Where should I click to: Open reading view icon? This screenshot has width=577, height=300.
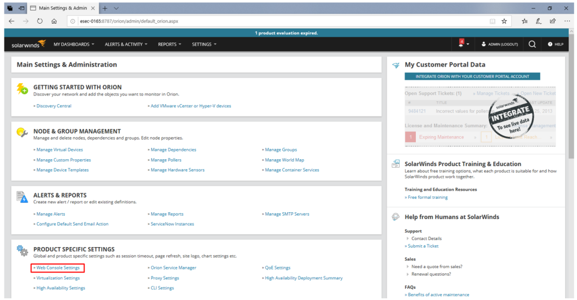492,21
